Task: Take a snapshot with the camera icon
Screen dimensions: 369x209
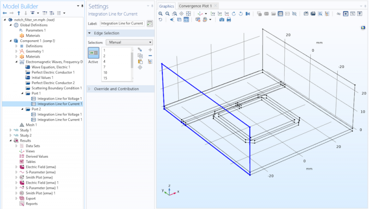Action: 222,20
